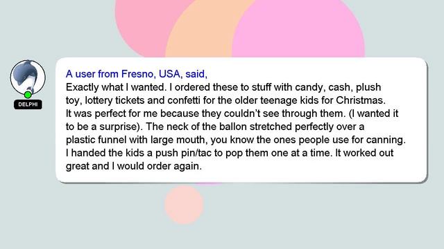
Task: Open the "A user from Fresno, USA, said," heading
Action: [x=137, y=74]
